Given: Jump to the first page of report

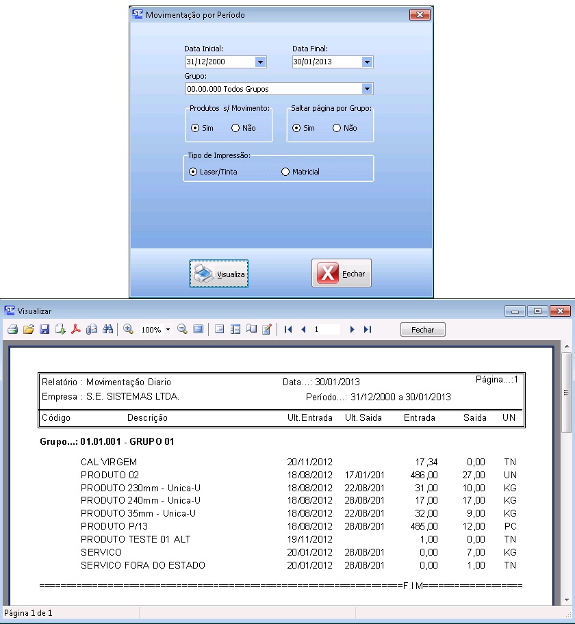Looking at the screenshot, I should (x=288, y=330).
